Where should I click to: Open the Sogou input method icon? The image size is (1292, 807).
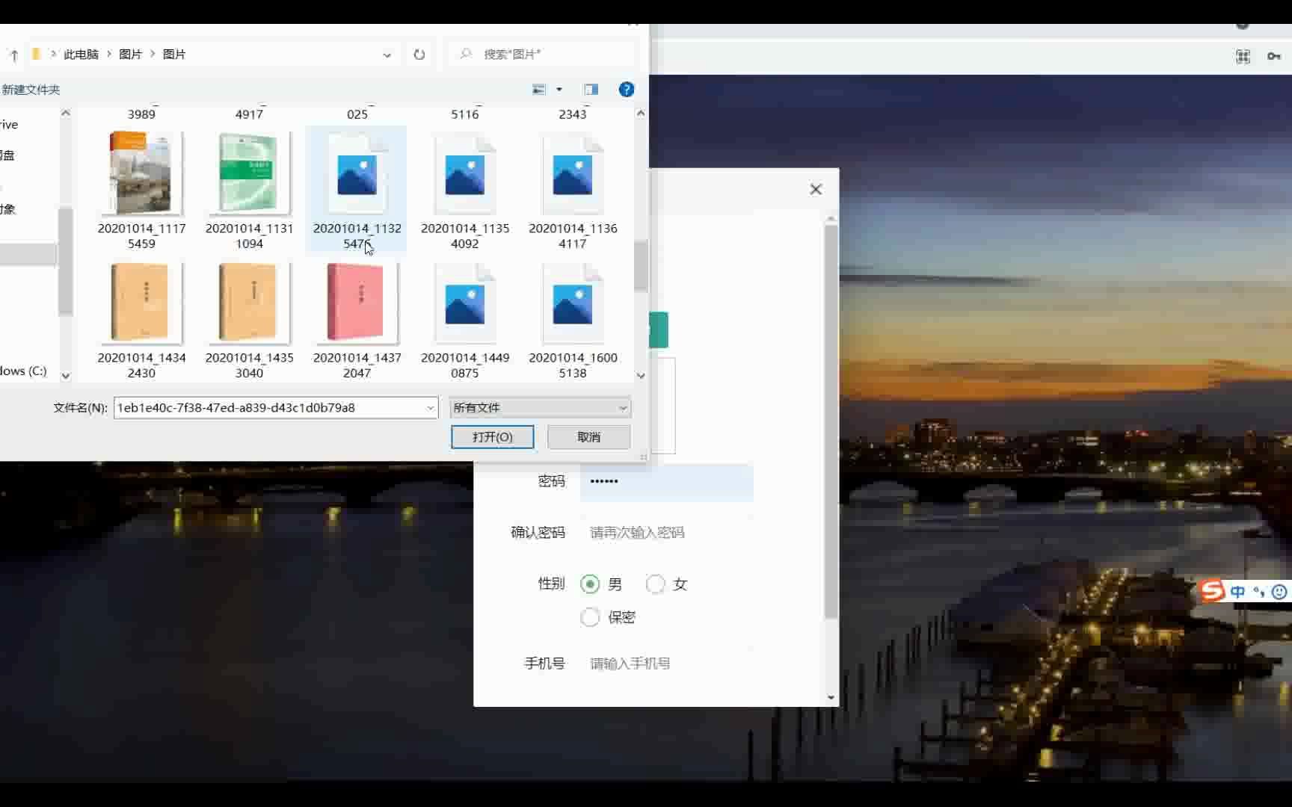1211,590
